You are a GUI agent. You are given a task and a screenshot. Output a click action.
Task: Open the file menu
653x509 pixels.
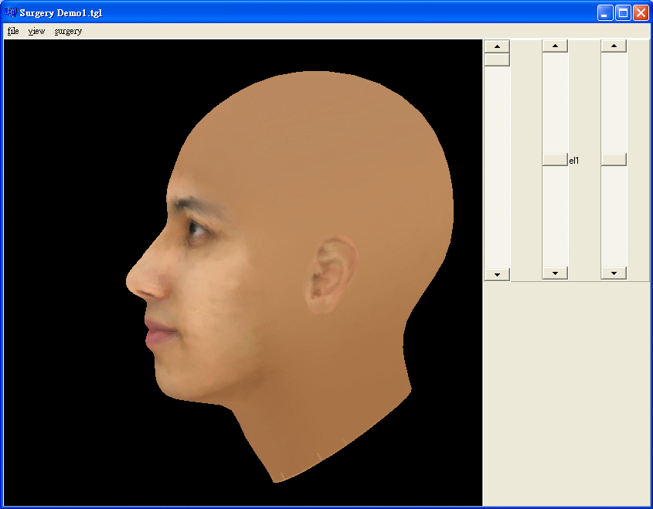[x=13, y=31]
